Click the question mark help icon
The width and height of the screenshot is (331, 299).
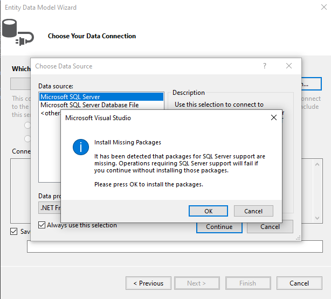(x=265, y=66)
